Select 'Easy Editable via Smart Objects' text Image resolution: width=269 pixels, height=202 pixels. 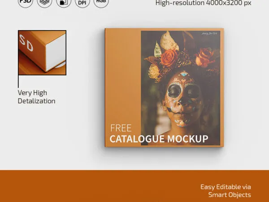pos(226,191)
